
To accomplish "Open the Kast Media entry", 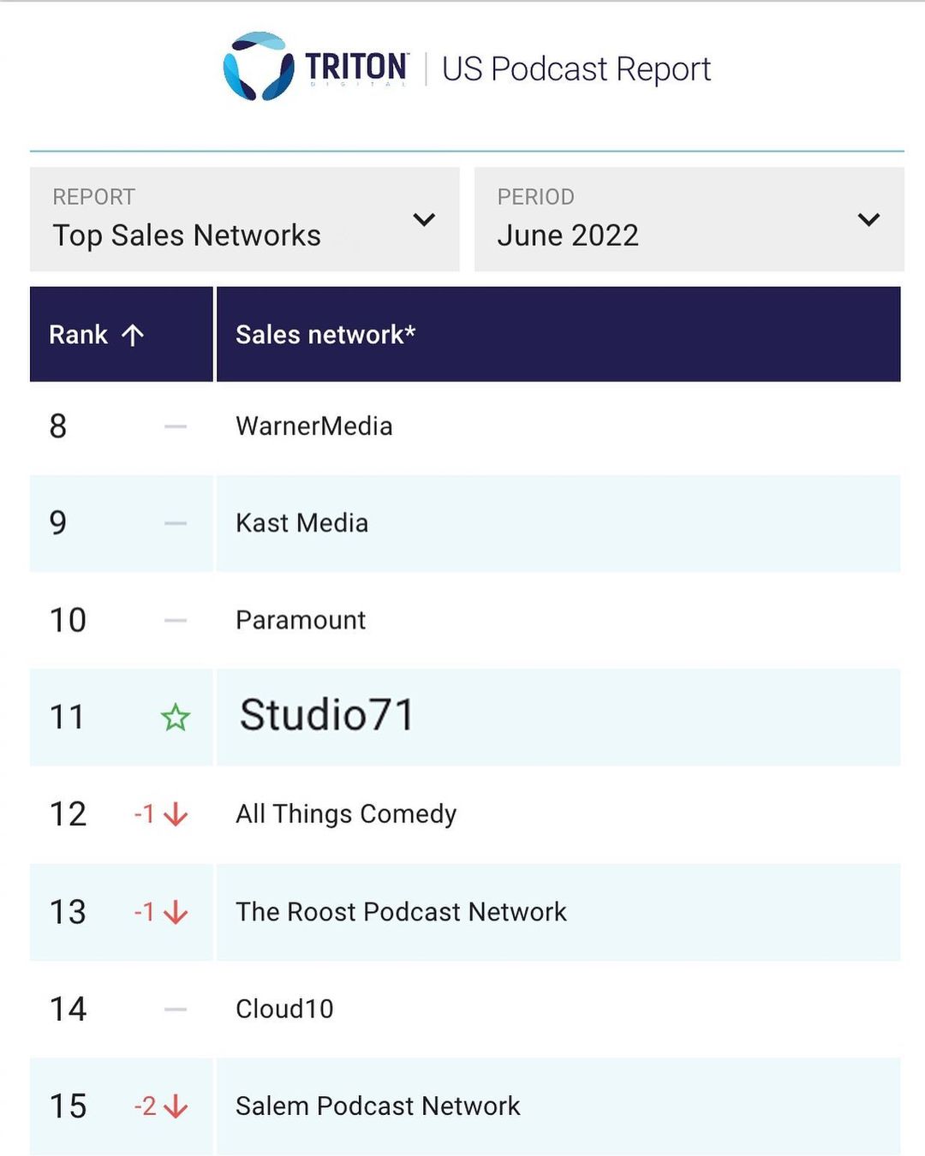I will [x=301, y=523].
